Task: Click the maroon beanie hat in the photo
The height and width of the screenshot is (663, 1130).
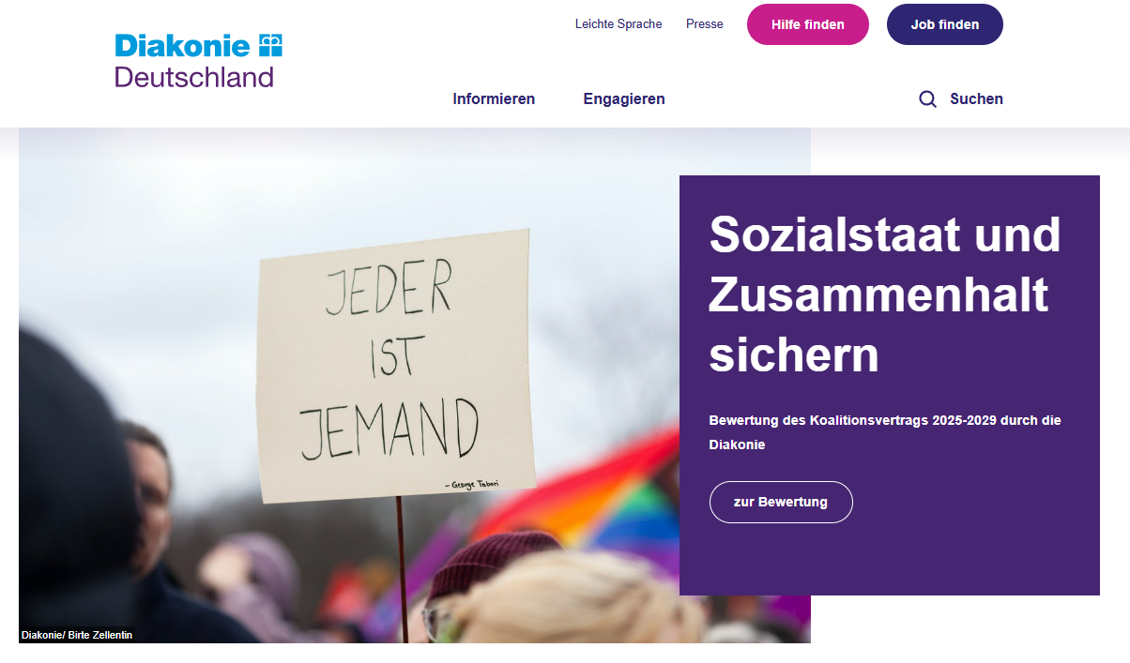Action: [493, 565]
